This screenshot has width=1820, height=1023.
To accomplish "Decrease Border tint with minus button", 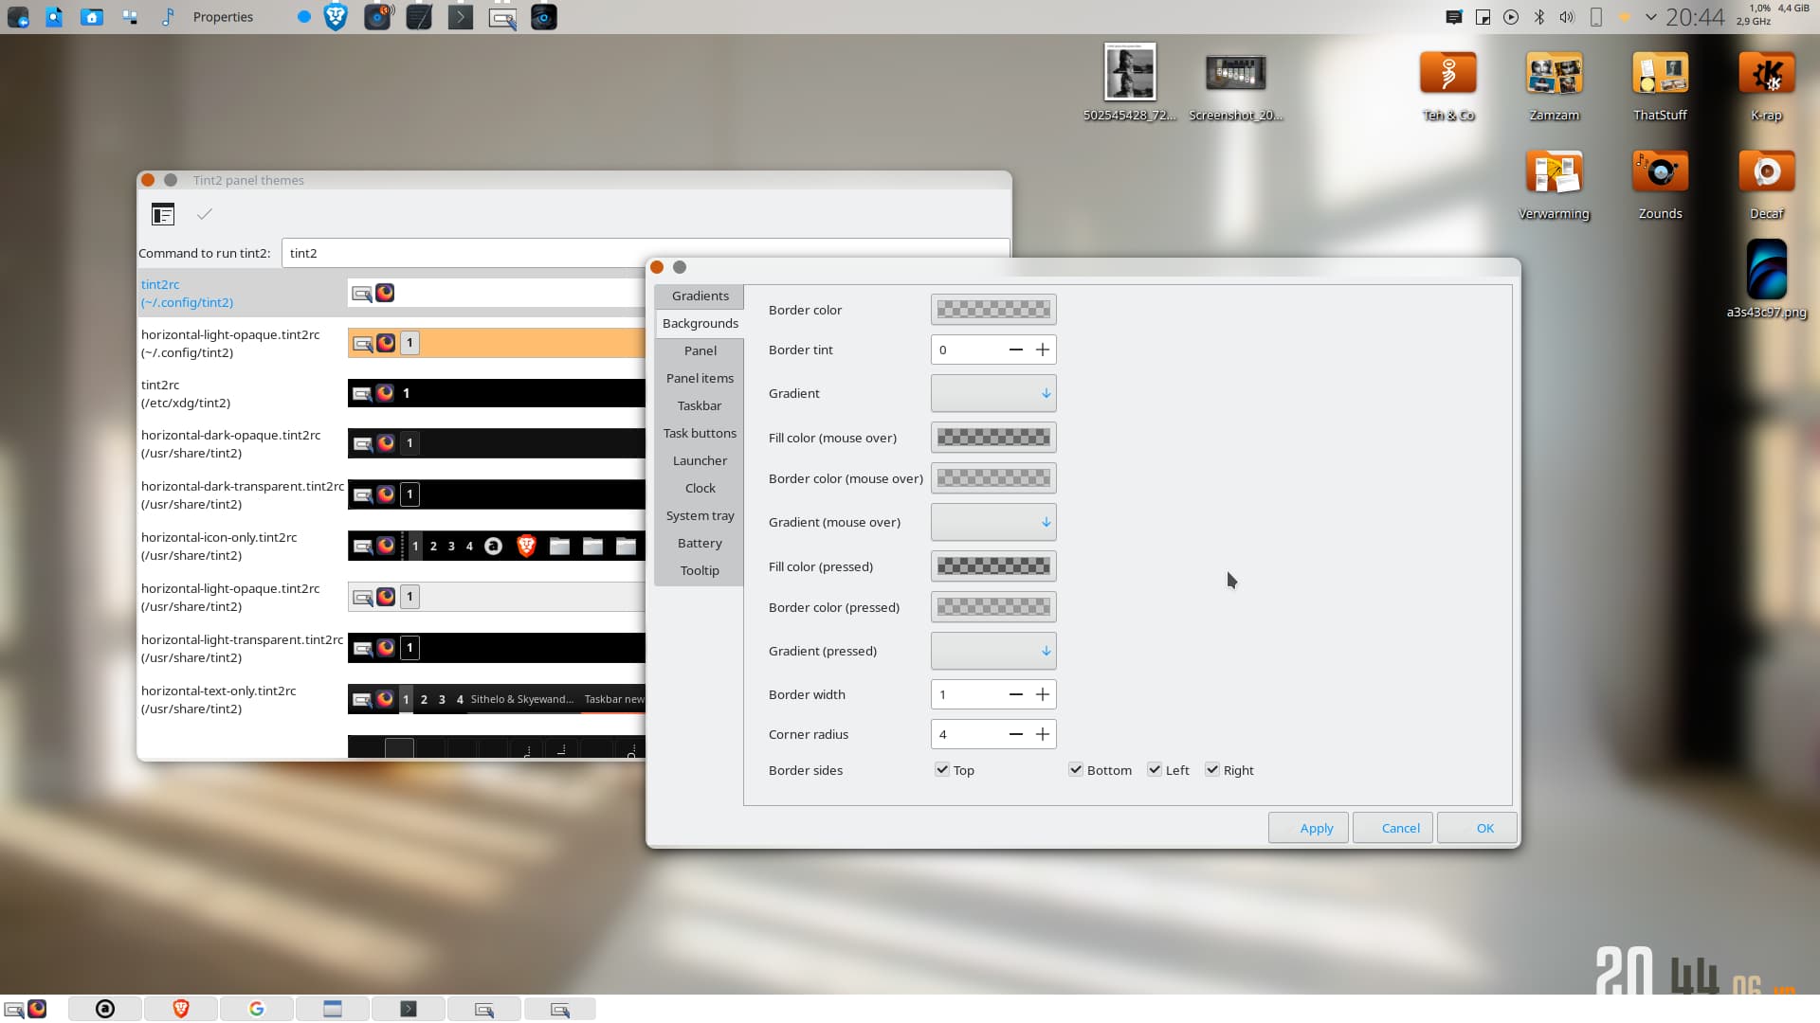I will [1016, 350].
